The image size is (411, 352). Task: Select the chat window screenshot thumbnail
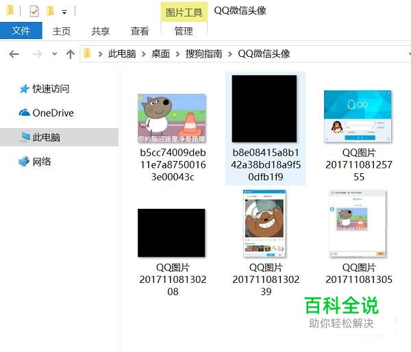tap(358, 223)
